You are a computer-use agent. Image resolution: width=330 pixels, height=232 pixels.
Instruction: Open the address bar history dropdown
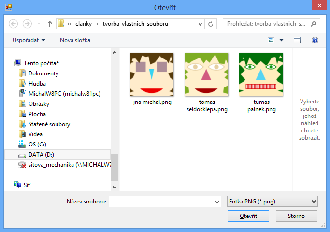click(x=200, y=24)
